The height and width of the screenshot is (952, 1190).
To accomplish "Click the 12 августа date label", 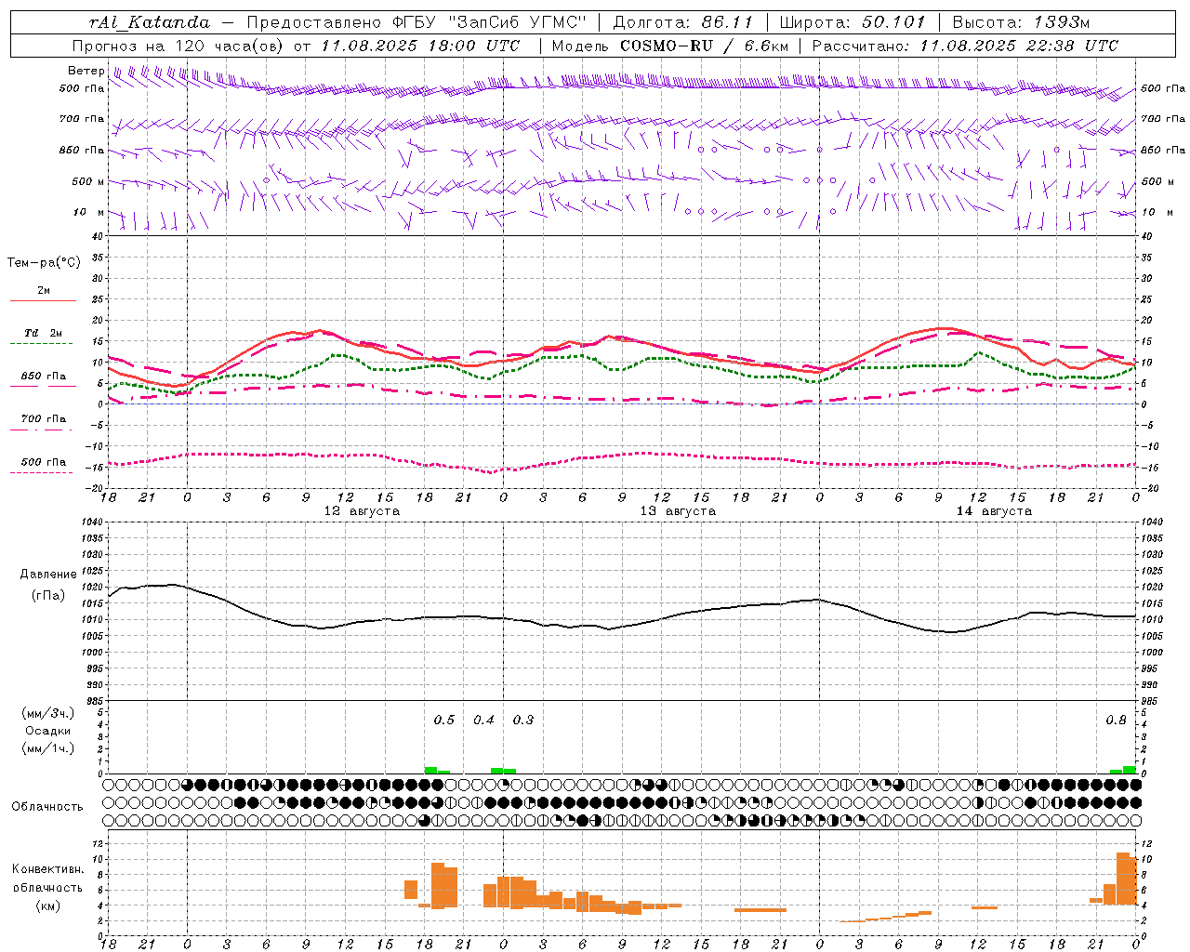I will pos(362,511).
